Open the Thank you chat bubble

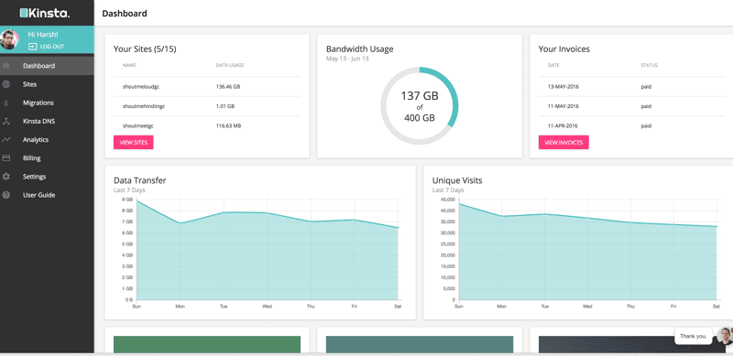click(693, 336)
